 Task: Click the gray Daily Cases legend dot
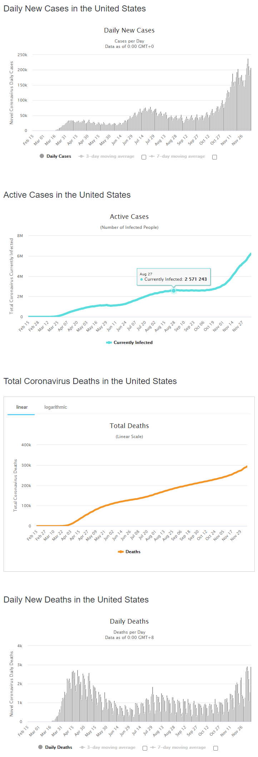(x=42, y=156)
